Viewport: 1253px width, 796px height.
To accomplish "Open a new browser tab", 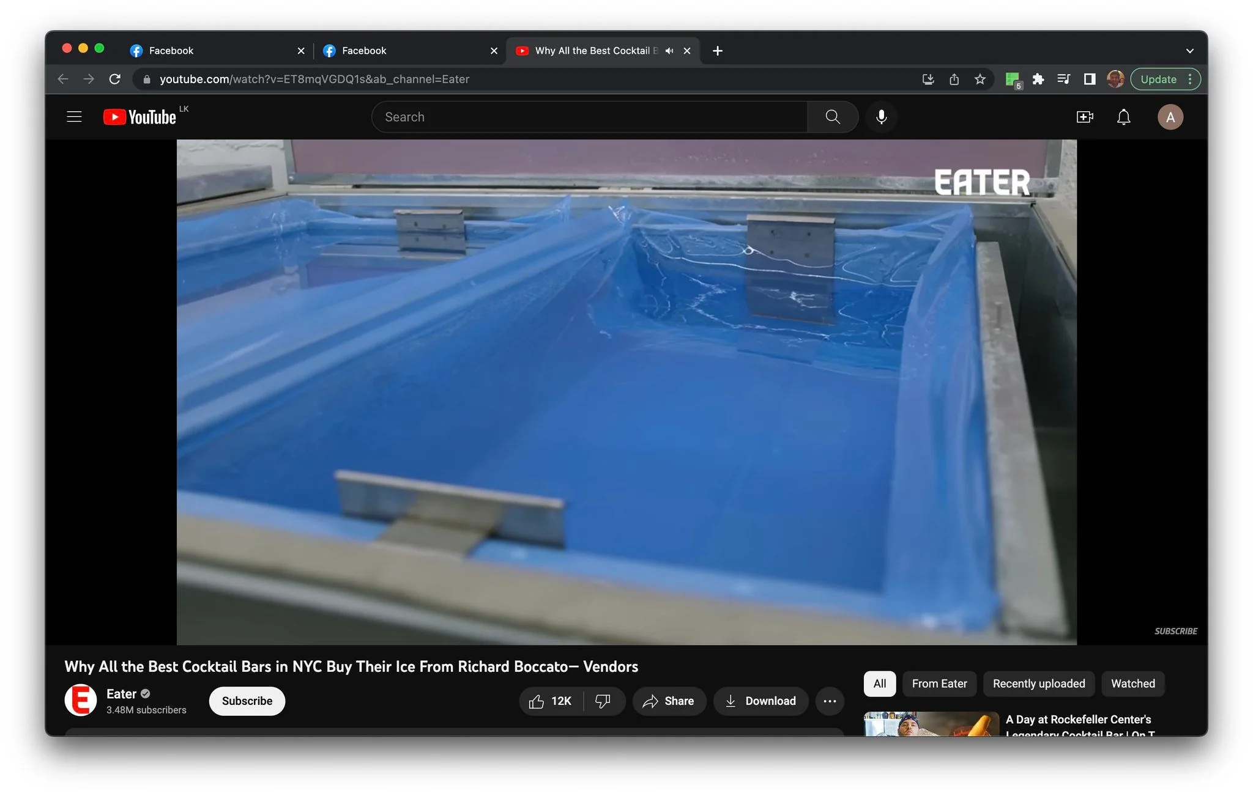I will pyautogui.click(x=718, y=51).
